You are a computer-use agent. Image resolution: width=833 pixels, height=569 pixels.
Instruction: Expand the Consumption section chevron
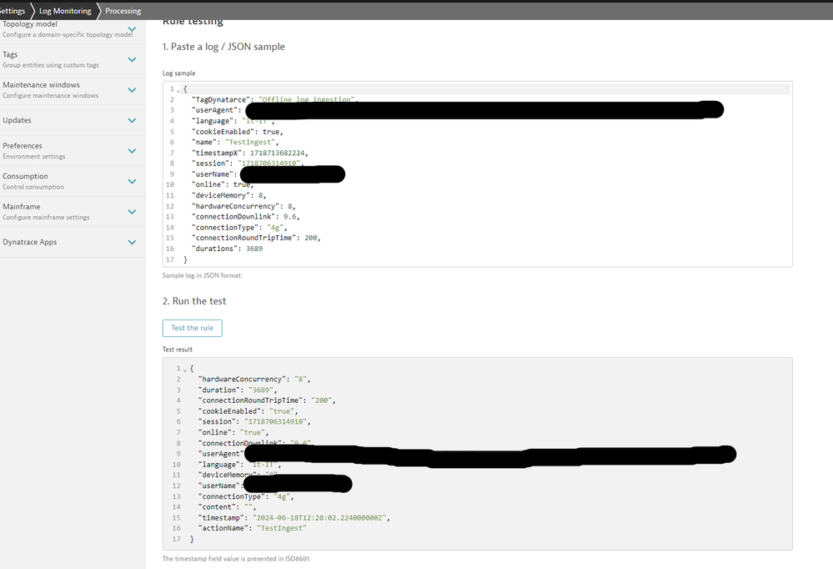(132, 181)
